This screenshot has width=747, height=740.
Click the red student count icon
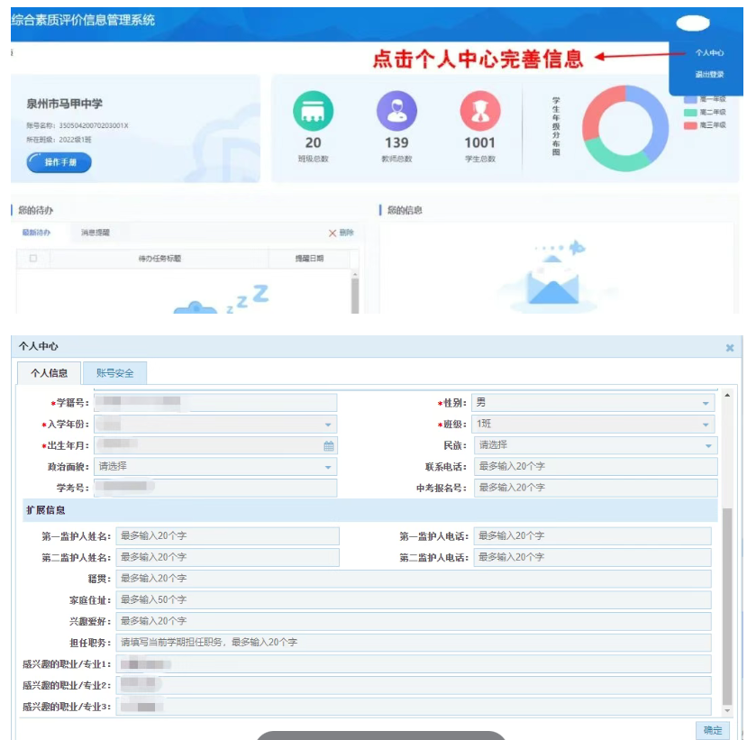[479, 111]
